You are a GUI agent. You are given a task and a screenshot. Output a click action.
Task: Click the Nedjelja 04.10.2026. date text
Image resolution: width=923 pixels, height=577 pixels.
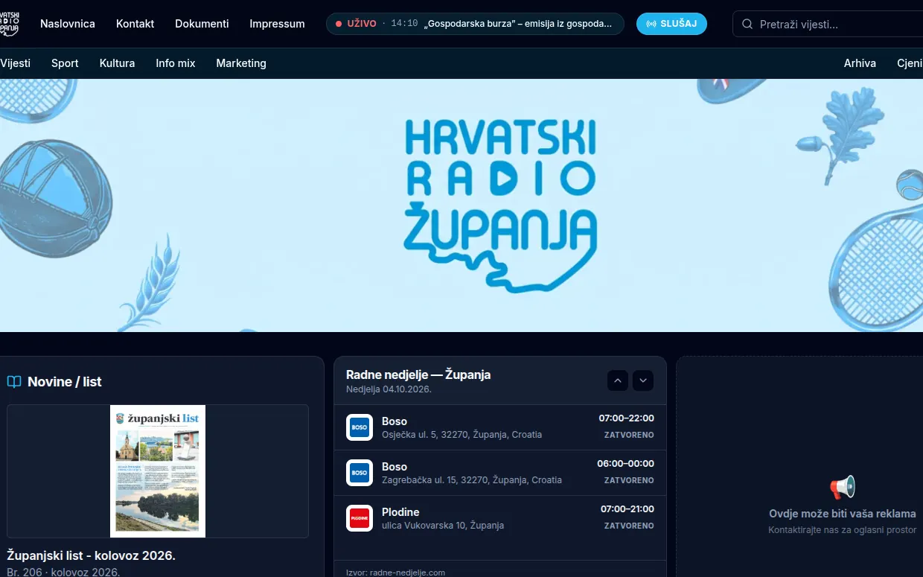click(x=389, y=389)
